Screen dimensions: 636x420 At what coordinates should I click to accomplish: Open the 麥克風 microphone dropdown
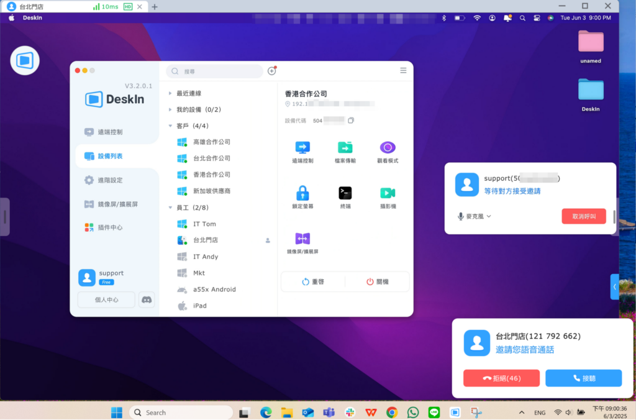click(474, 216)
